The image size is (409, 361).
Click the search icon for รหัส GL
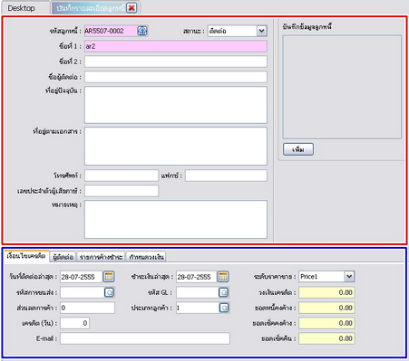[224, 292]
